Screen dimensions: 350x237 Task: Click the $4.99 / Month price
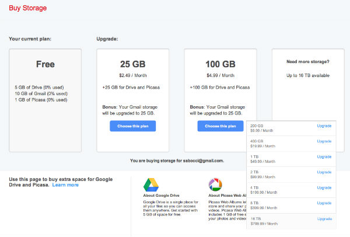click(x=220, y=75)
